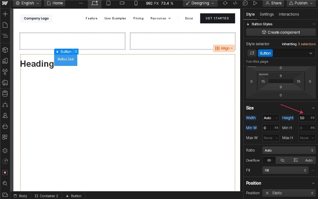This screenshot has width=318, height=199.
Task: Open the Publish dropdown
Action: [301, 3]
